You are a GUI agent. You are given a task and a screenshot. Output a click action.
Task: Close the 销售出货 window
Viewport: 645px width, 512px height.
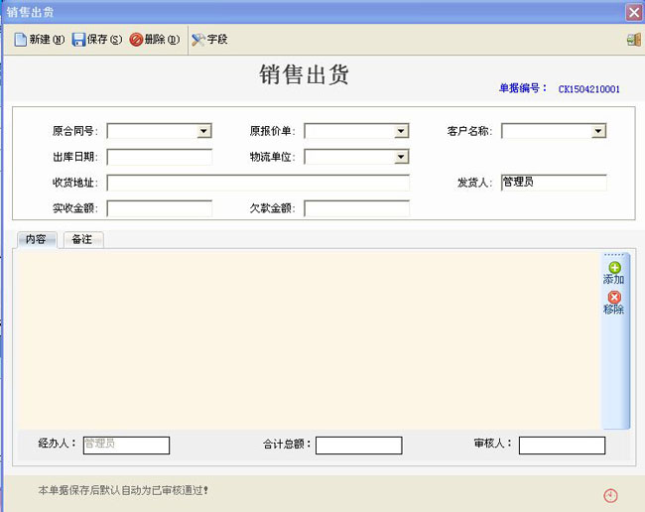(x=634, y=12)
